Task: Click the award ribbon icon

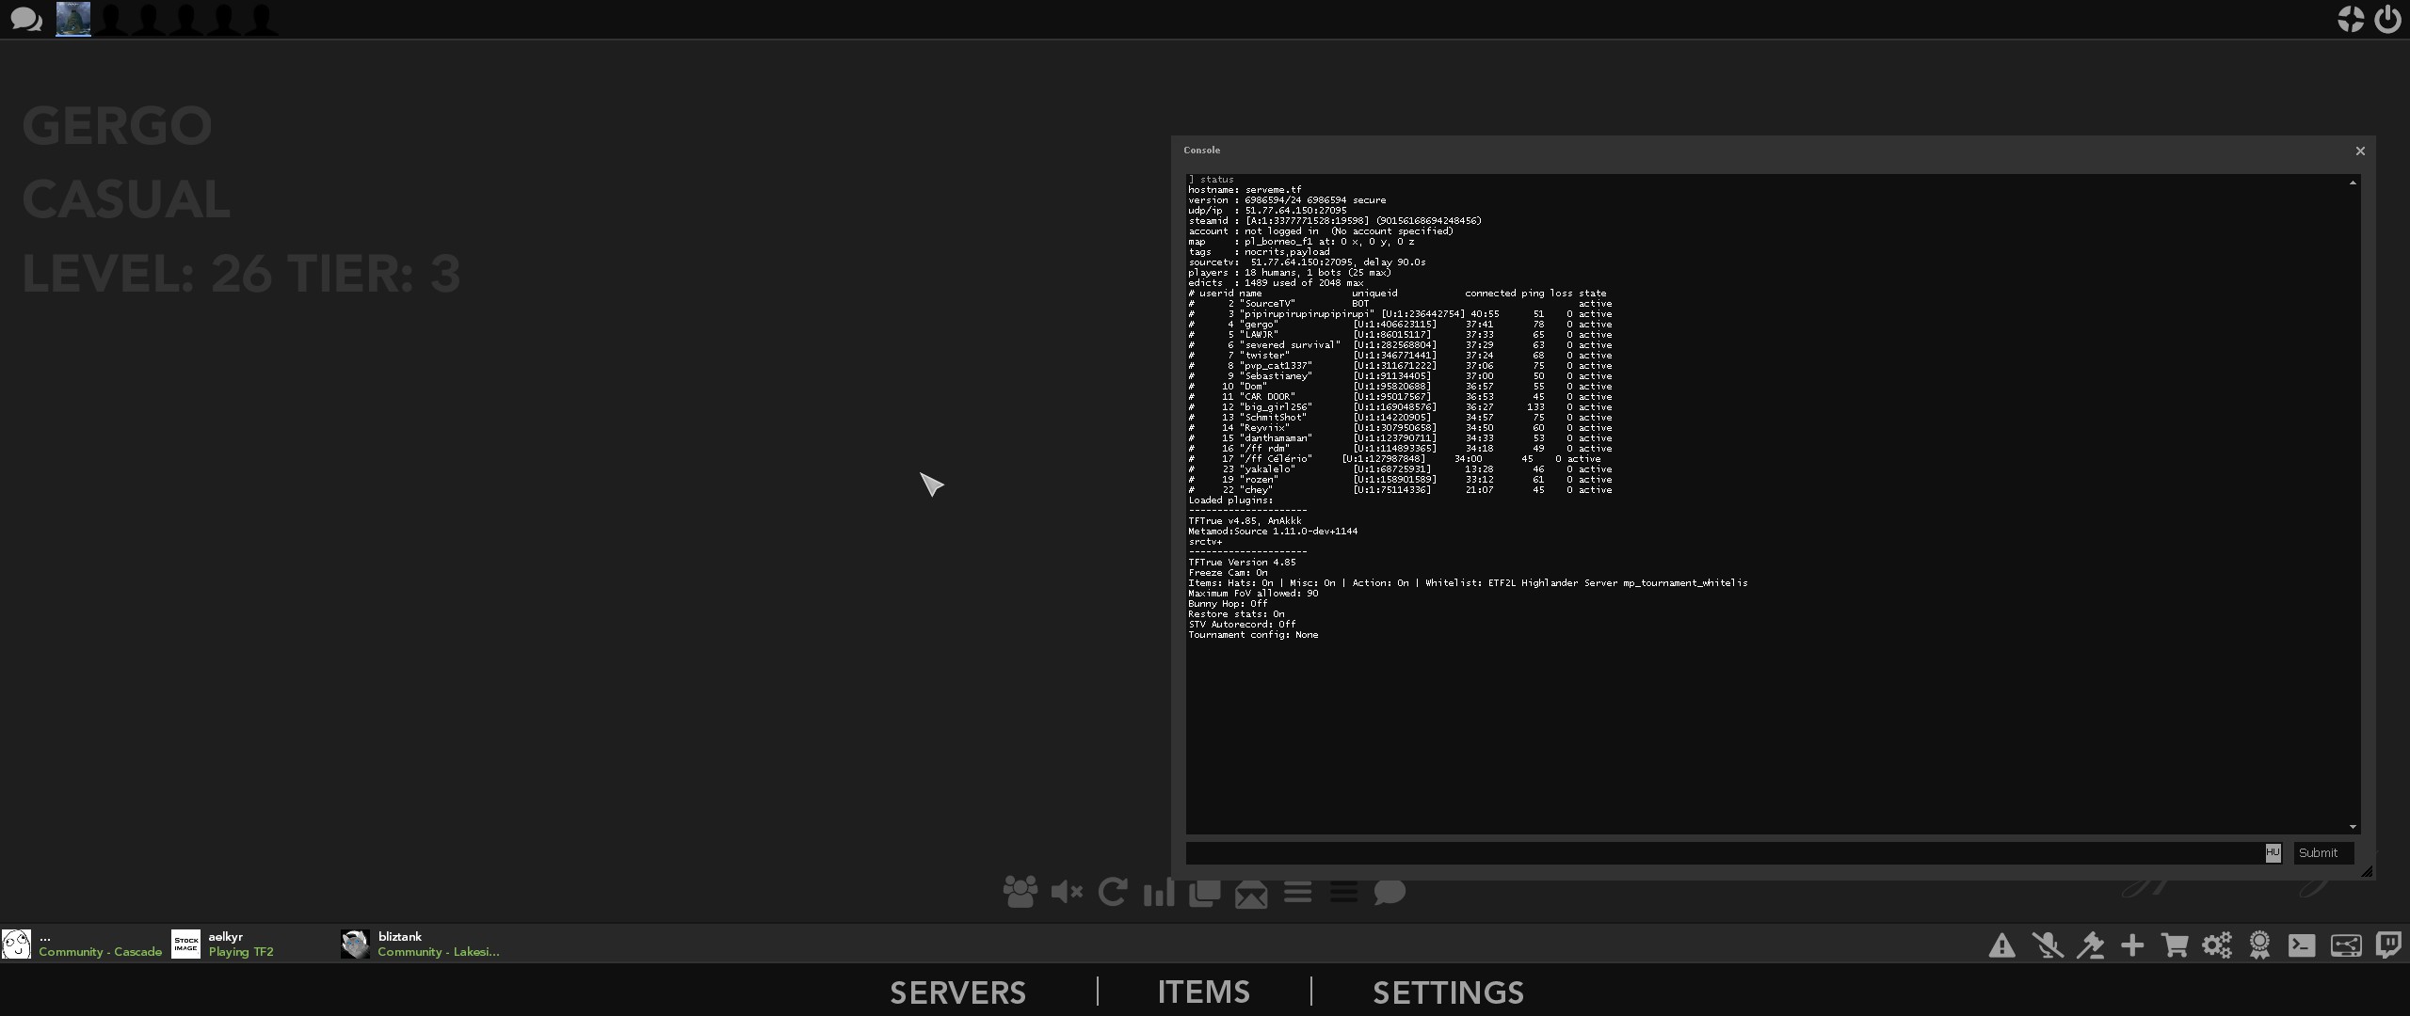Action: pos(2259,945)
